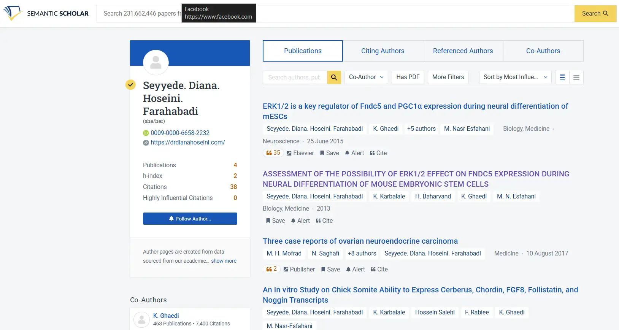Open K. Ghaedi co-author profile in sidebar
Screen dimensions: 619x330
tap(166, 316)
